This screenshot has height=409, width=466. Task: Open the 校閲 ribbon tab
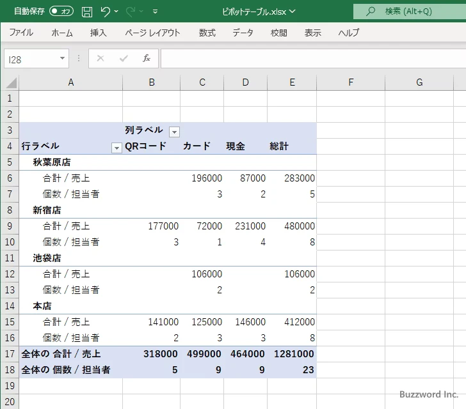[x=279, y=33]
